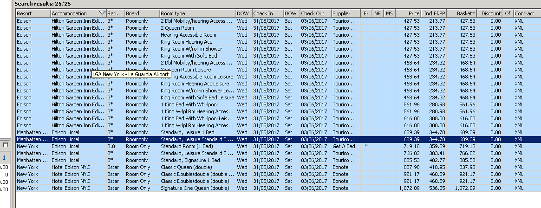Toggle the sort arrow in Basket header

point(474,13)
